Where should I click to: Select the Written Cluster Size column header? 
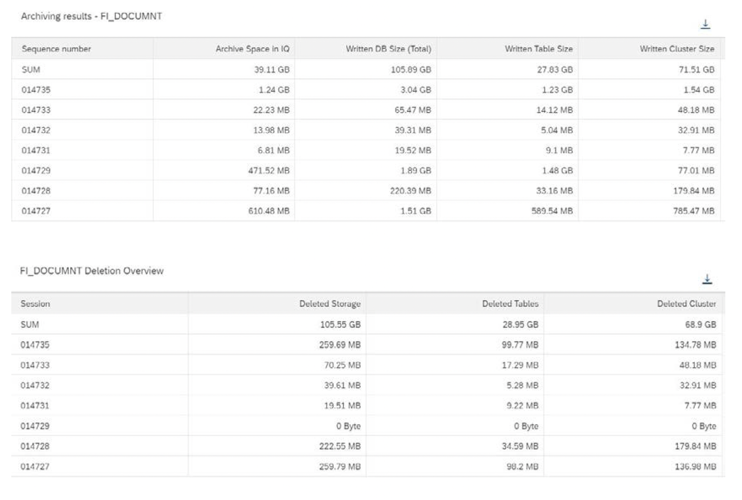click(676, 49)
